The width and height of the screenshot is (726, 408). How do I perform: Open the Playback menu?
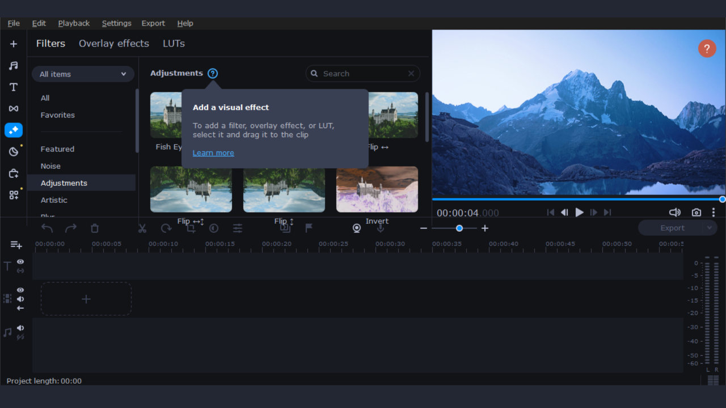coord(74,23)
